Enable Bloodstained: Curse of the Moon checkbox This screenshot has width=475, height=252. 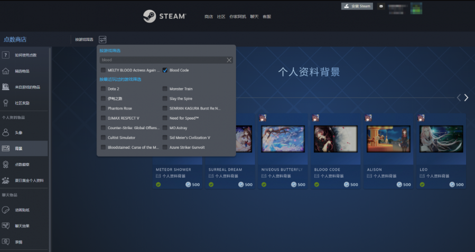pyautogui.click(x=104, y=148)
